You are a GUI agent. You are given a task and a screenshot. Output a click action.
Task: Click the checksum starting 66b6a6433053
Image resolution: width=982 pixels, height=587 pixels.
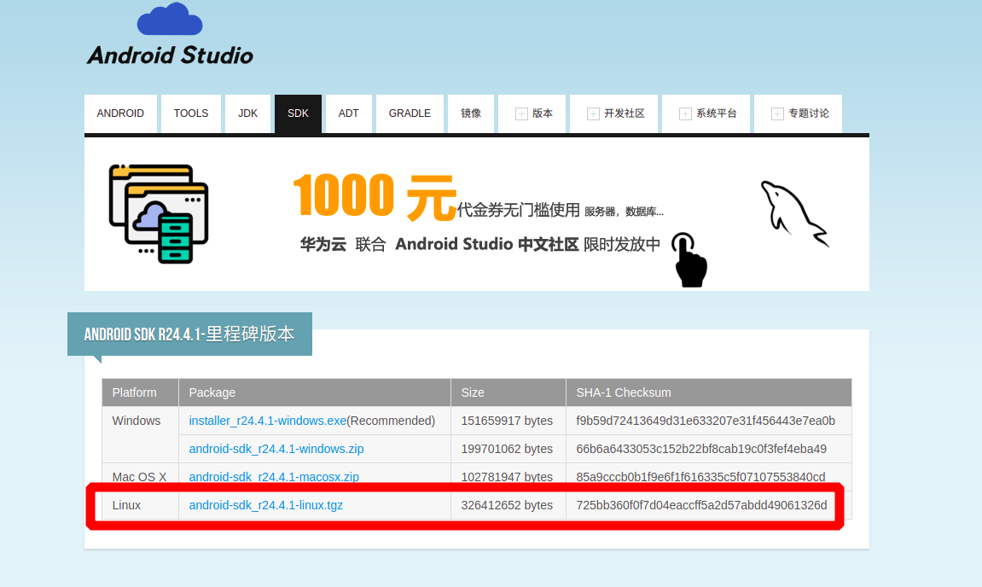coord(701,449)
